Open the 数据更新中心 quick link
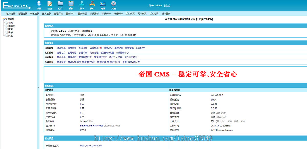The image size is (307, 149). (122, 52)
